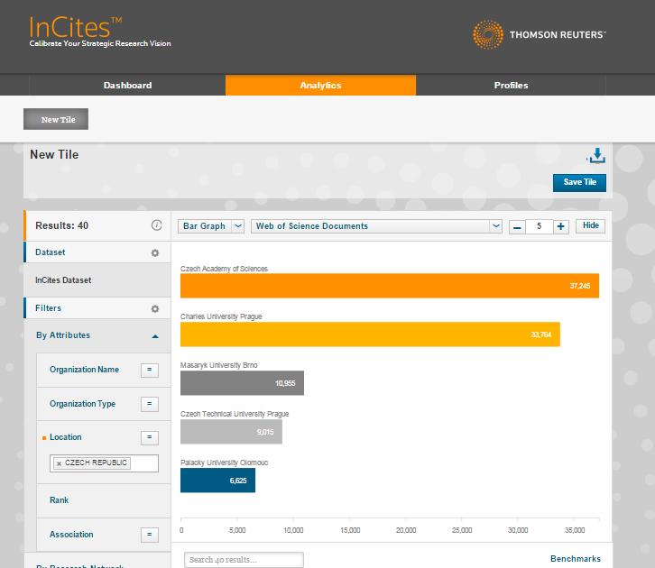Viewport: 655px width, 568px height.
Task: Collapse the By Attributes section
Action: pos(155,336)
